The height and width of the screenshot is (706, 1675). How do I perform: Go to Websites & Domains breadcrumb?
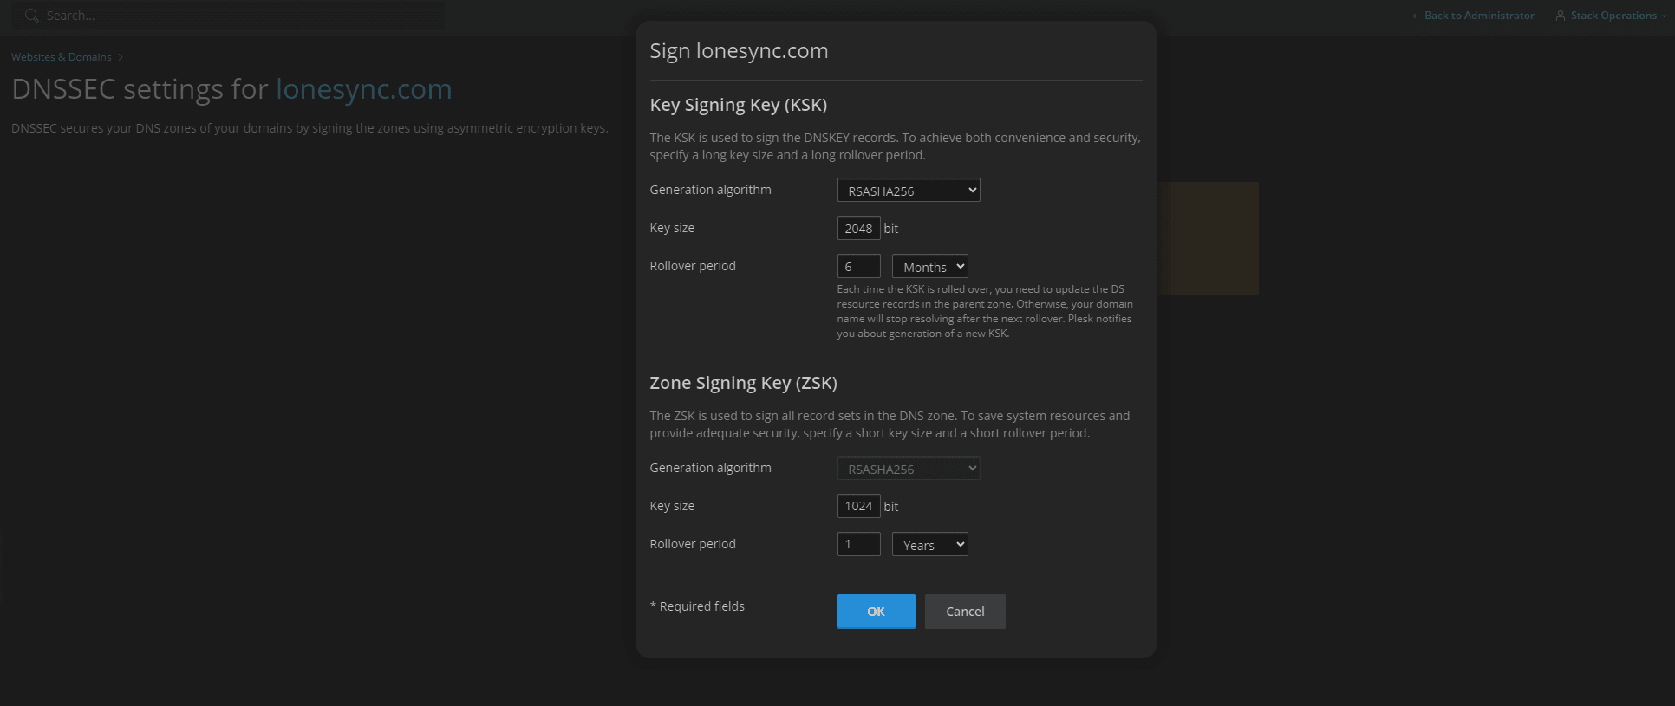click(x=61, y=57)
